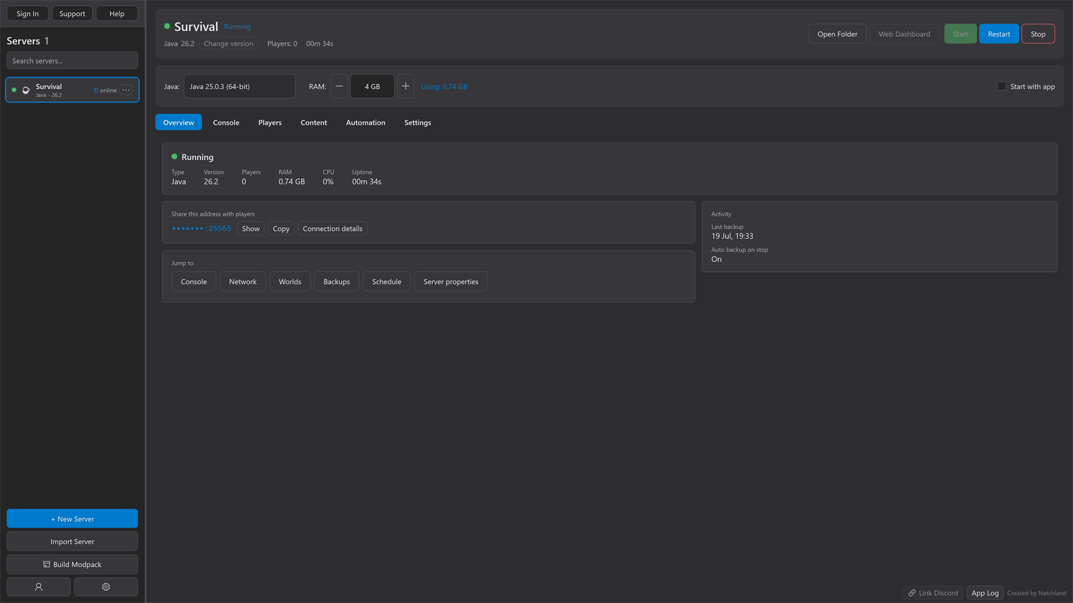This screenshot has height=603, width=1073.
Task: Click the 'Created by Natchland' text
Action: tap(1036, 593)
